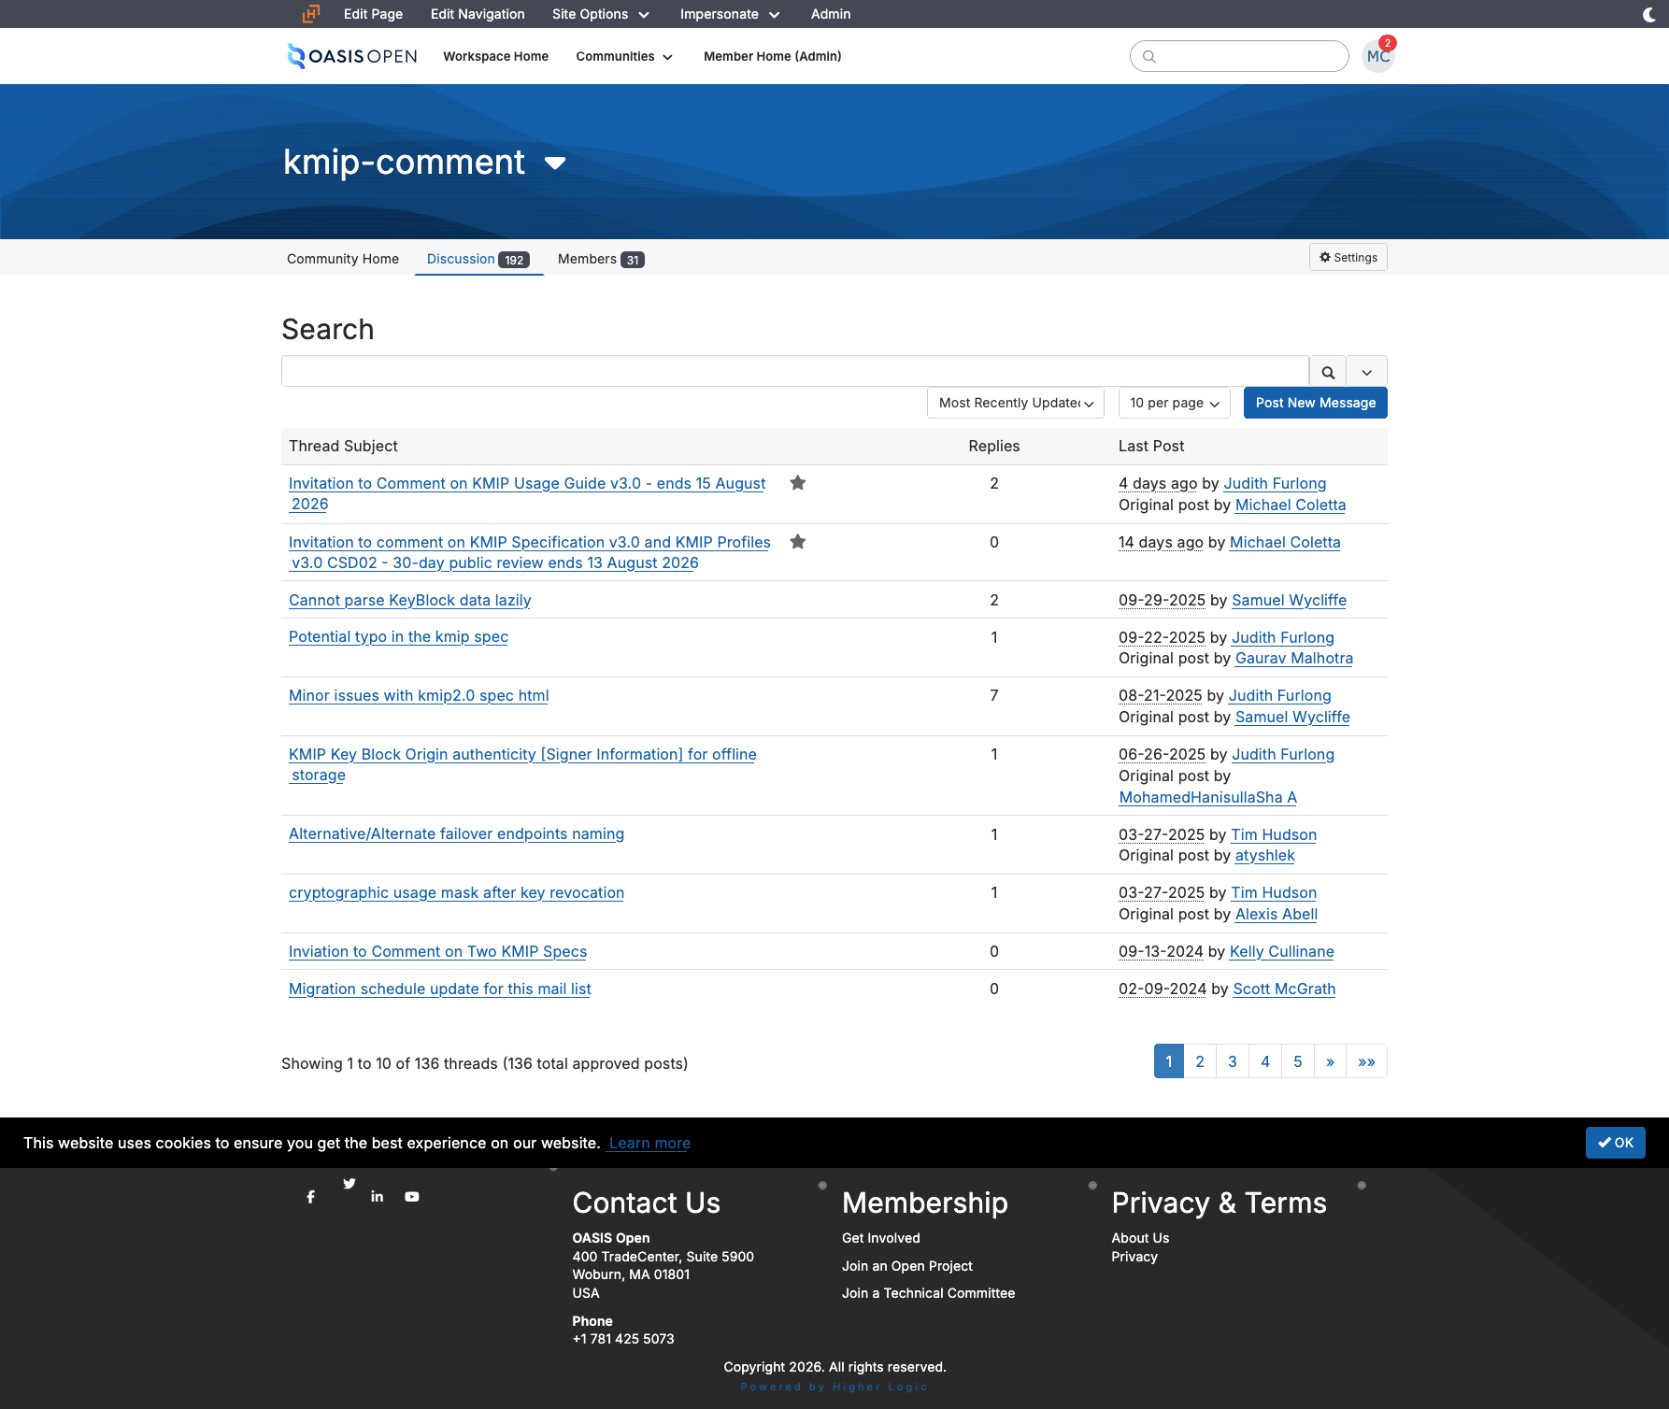Click the search magnifier in the thread search
The height and width of the screenshot is (1409, 1669).
pyautogui.click(x=1328, y=372)
